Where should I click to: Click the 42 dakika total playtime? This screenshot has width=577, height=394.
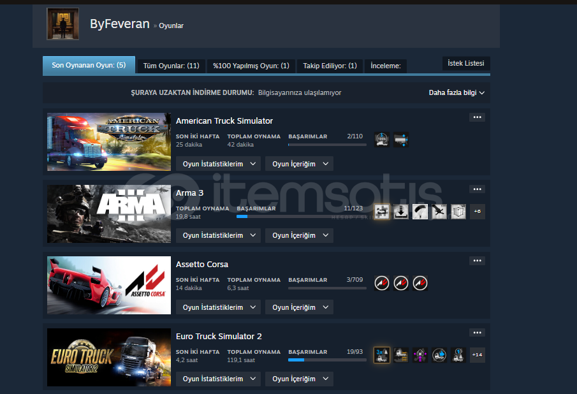click(240, 145)
